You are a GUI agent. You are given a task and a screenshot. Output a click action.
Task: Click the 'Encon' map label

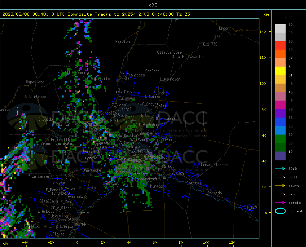224,28
